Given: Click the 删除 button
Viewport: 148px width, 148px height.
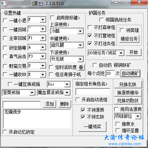Looking at the screenshot, I should coord(65,104).
